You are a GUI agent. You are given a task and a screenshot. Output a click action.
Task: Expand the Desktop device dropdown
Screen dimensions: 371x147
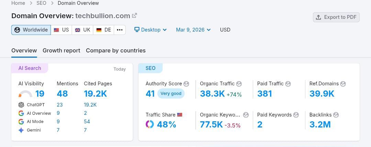pyautogui.click(x=150, y=30)
